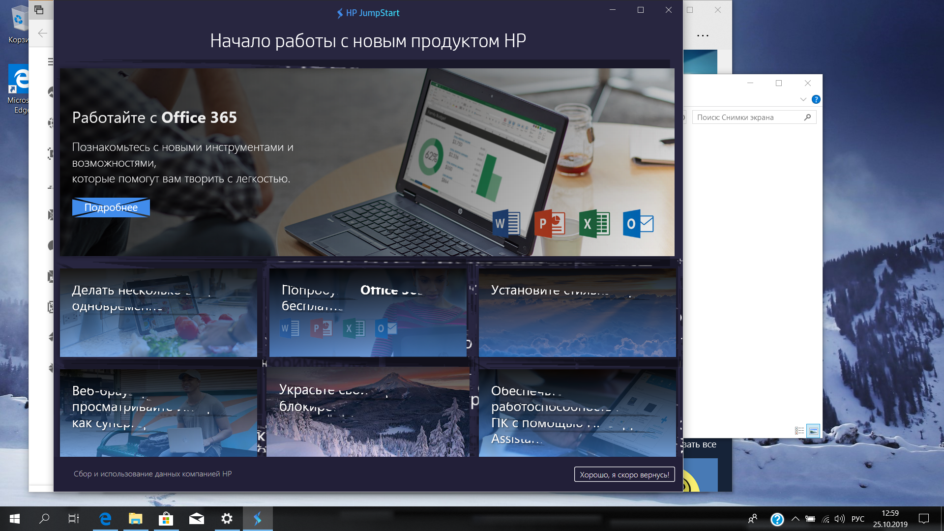Click the Word icon in the Office 365 banner
The image size is (944, 531).
(x=506, y=224)
